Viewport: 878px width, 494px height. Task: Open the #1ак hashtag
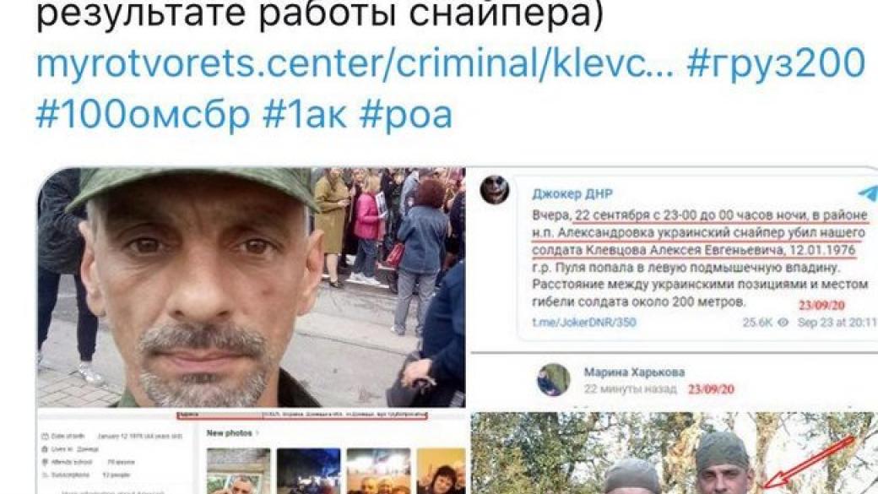[305, 115]
